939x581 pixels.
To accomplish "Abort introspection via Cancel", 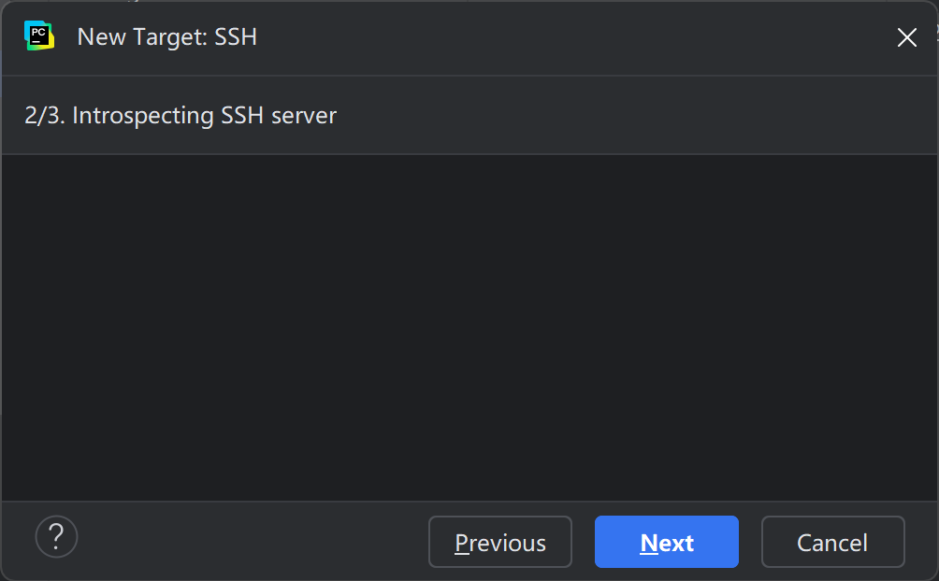I will (832, 542).
